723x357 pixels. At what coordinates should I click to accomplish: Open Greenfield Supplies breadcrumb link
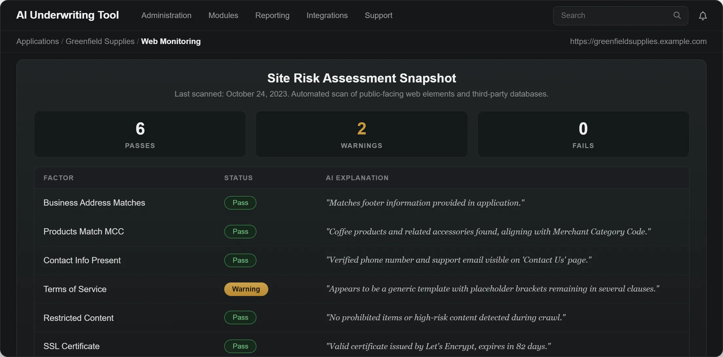100,41
